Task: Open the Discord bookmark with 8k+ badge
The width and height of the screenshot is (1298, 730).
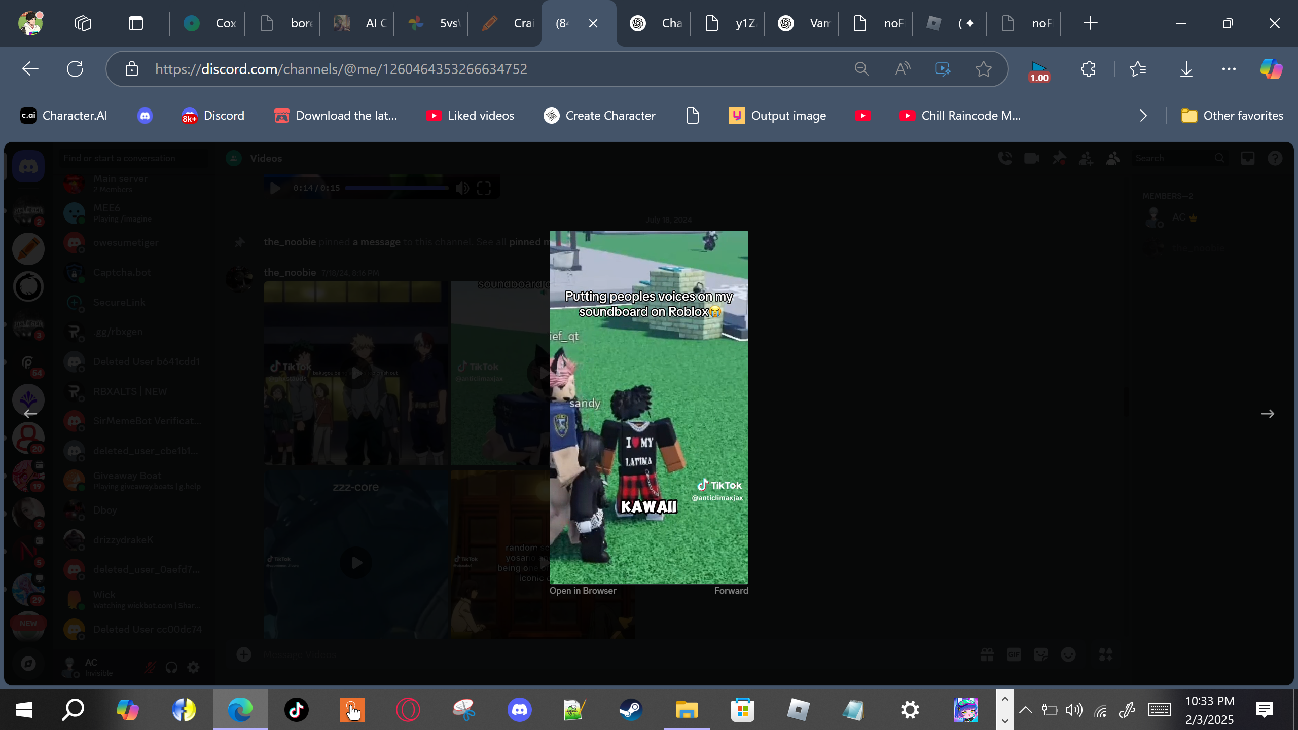Action: click(213, 116)
